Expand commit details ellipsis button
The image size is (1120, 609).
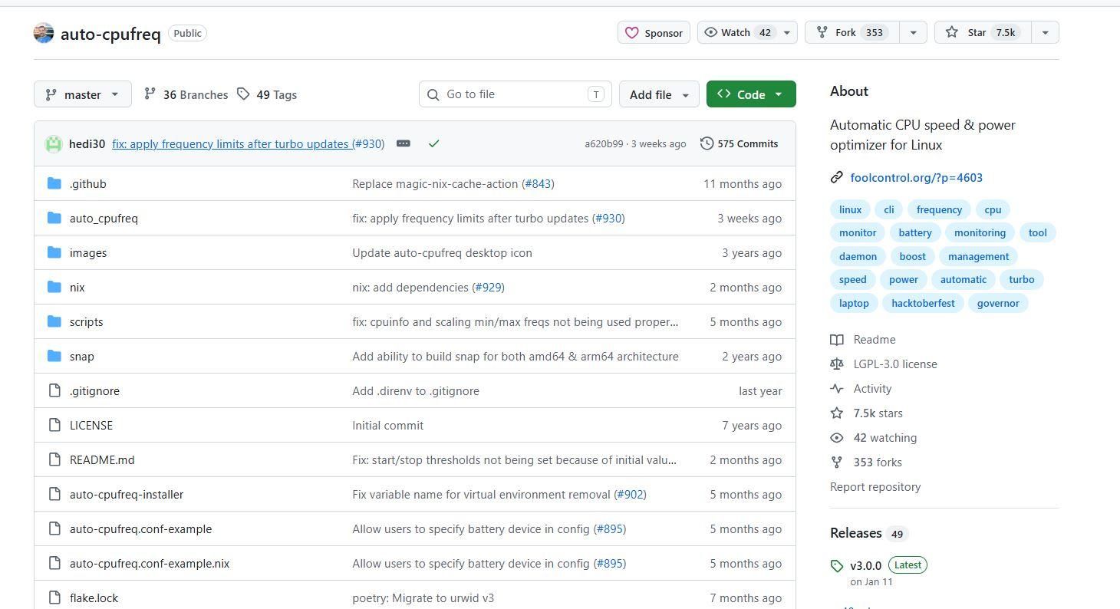pyautogui.click(x=404, y=143)
